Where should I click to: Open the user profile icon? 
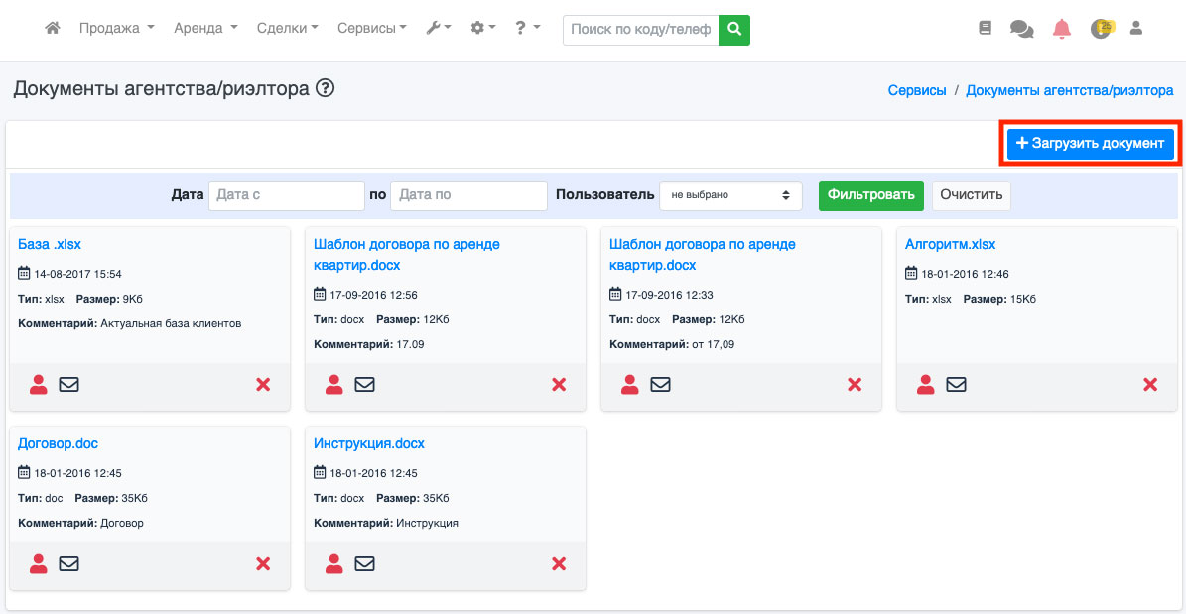[x=1136, y=29]
